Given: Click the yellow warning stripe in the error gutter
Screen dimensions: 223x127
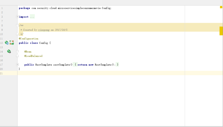Looking at the screenshot, I should pyautogui.click(x=221, y=31).
